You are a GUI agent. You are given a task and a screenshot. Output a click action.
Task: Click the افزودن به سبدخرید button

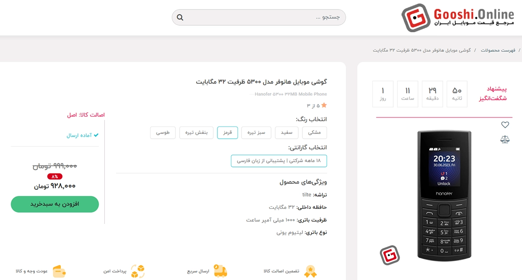click(x=54, y=204)
